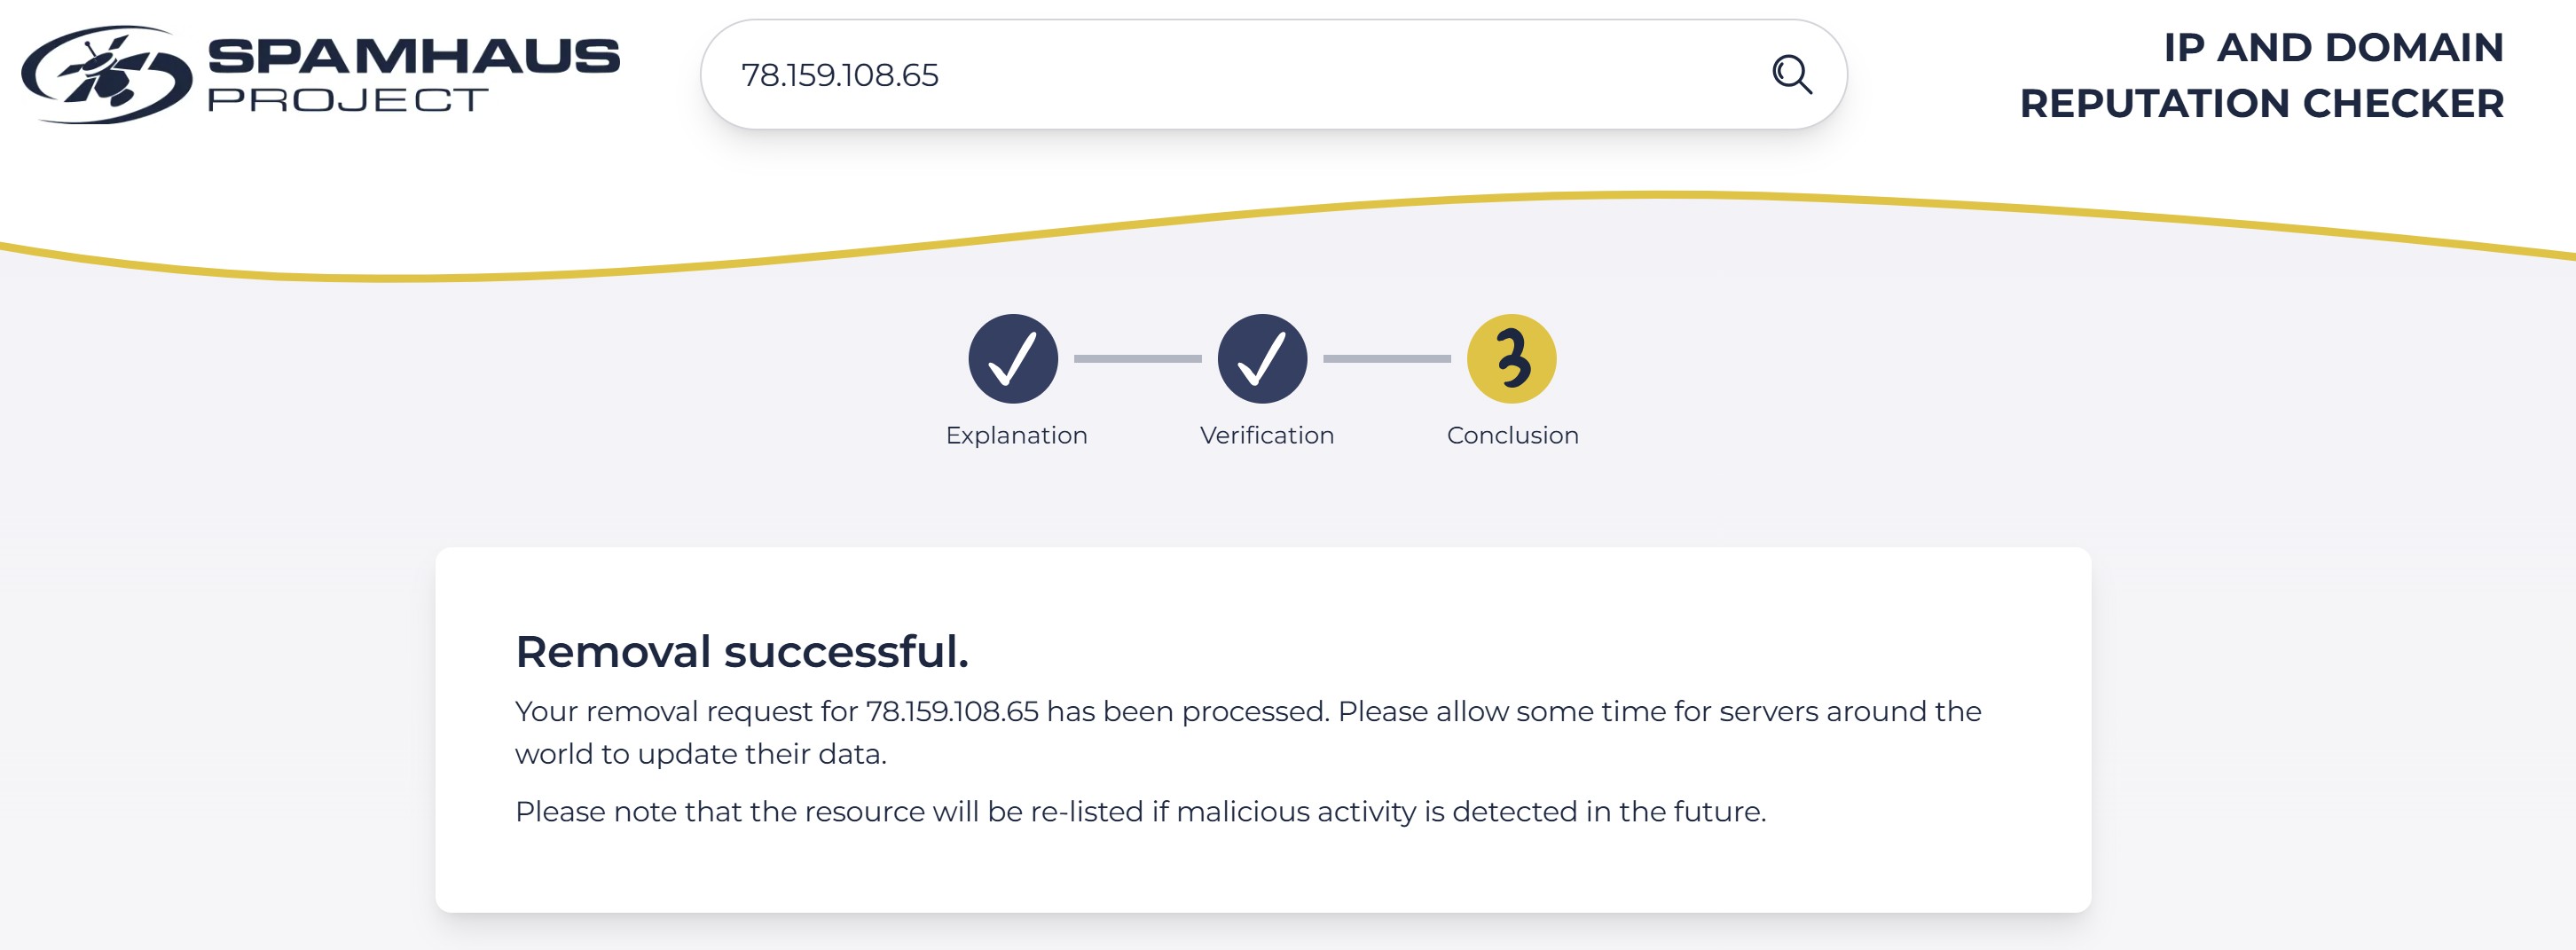This screenshot has width=2576, height=950.
Task: Click the IP address in the removal message
Action: click(951, 711)
